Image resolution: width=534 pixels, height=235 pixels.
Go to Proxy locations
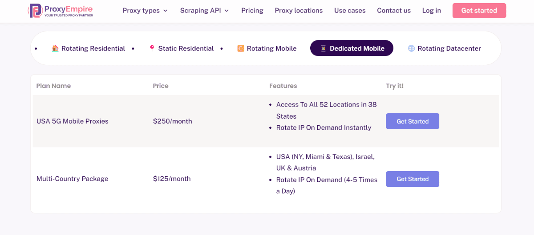pyautogui.click(x=299, y=10)
